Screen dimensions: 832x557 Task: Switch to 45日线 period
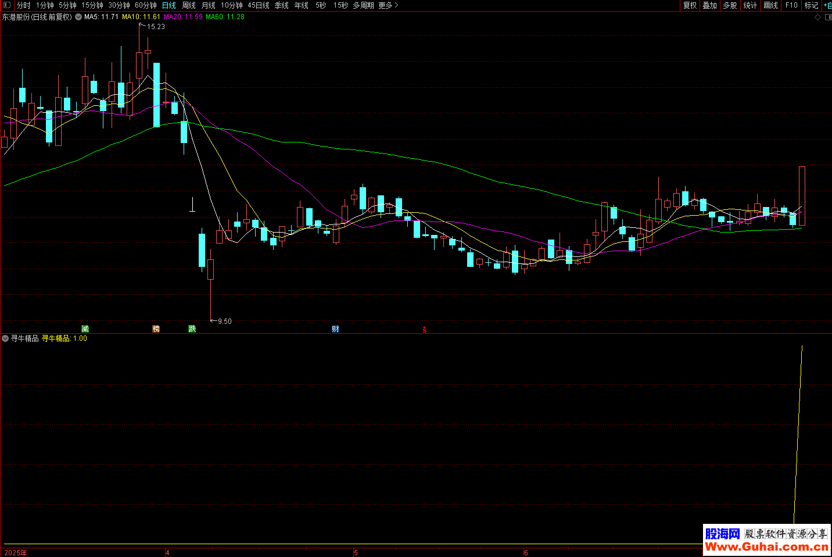click(x=259, y=5)
